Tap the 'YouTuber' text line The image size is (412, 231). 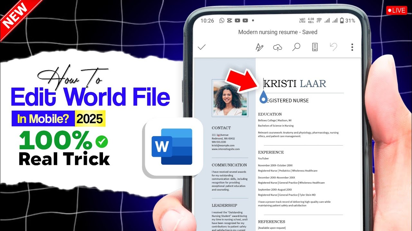(x=263, y=158)
